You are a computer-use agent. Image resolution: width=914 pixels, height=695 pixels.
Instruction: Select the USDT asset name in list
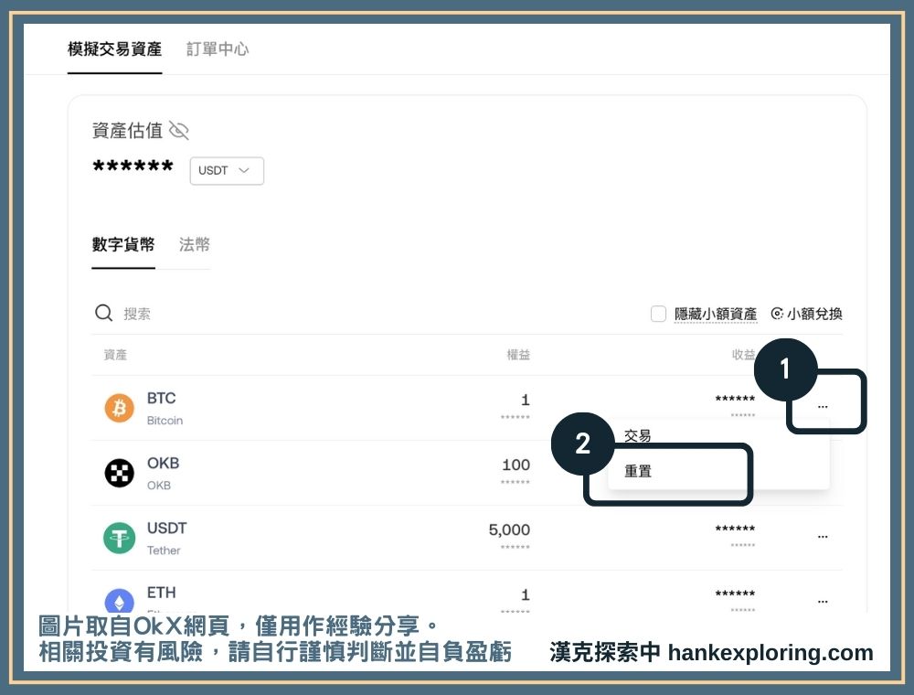[x=166, y=529]
